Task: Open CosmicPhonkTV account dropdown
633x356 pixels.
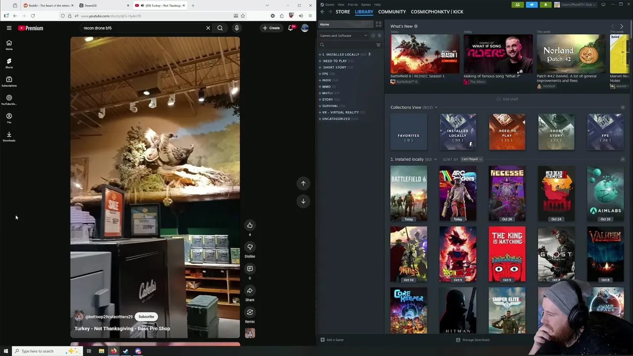Action: 576,4
